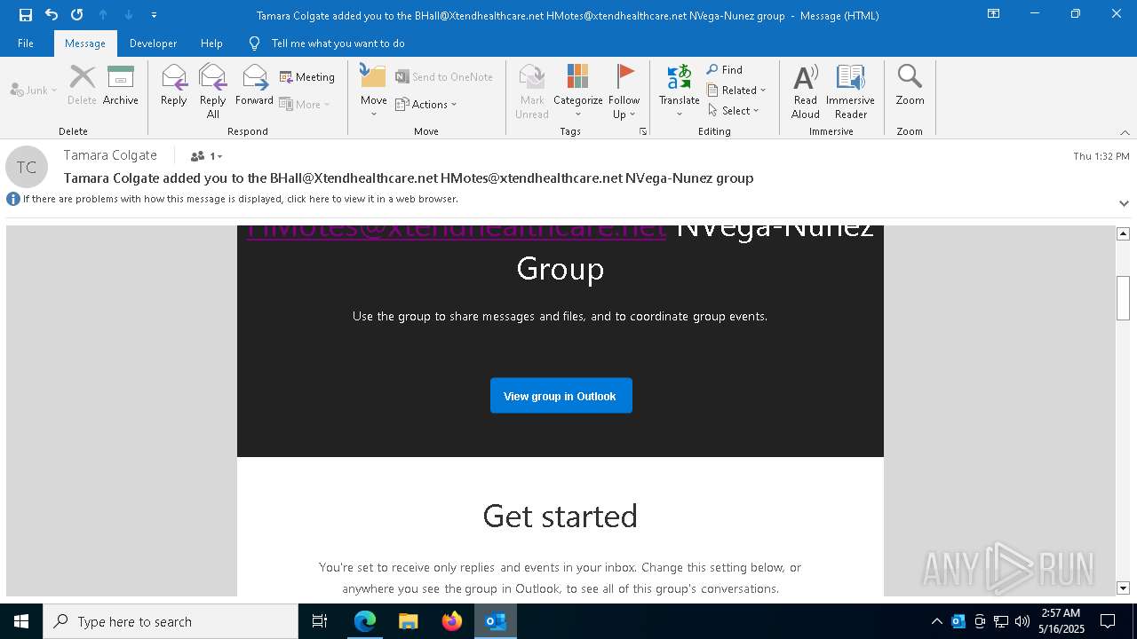
Task: Collapse the ribbon
Action: (1125, 132)
